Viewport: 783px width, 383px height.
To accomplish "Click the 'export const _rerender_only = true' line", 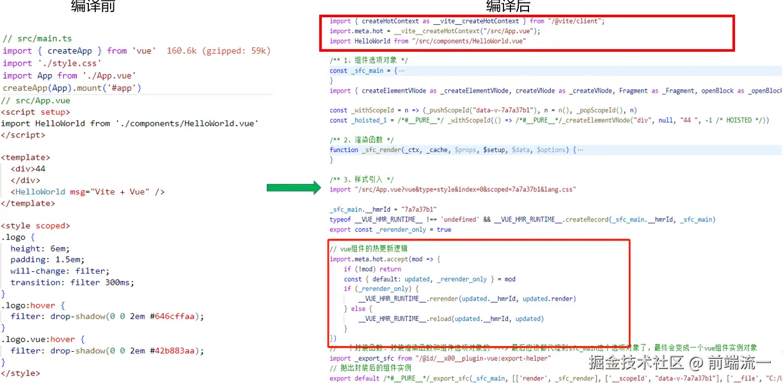I will point(390,229).
